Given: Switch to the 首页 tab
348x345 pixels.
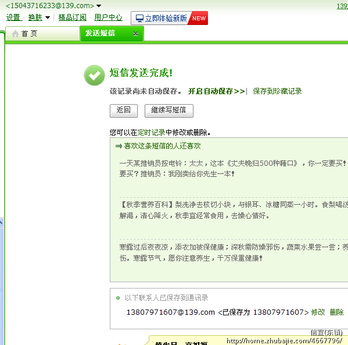Looking at the screenshot, I should [42, 34].
